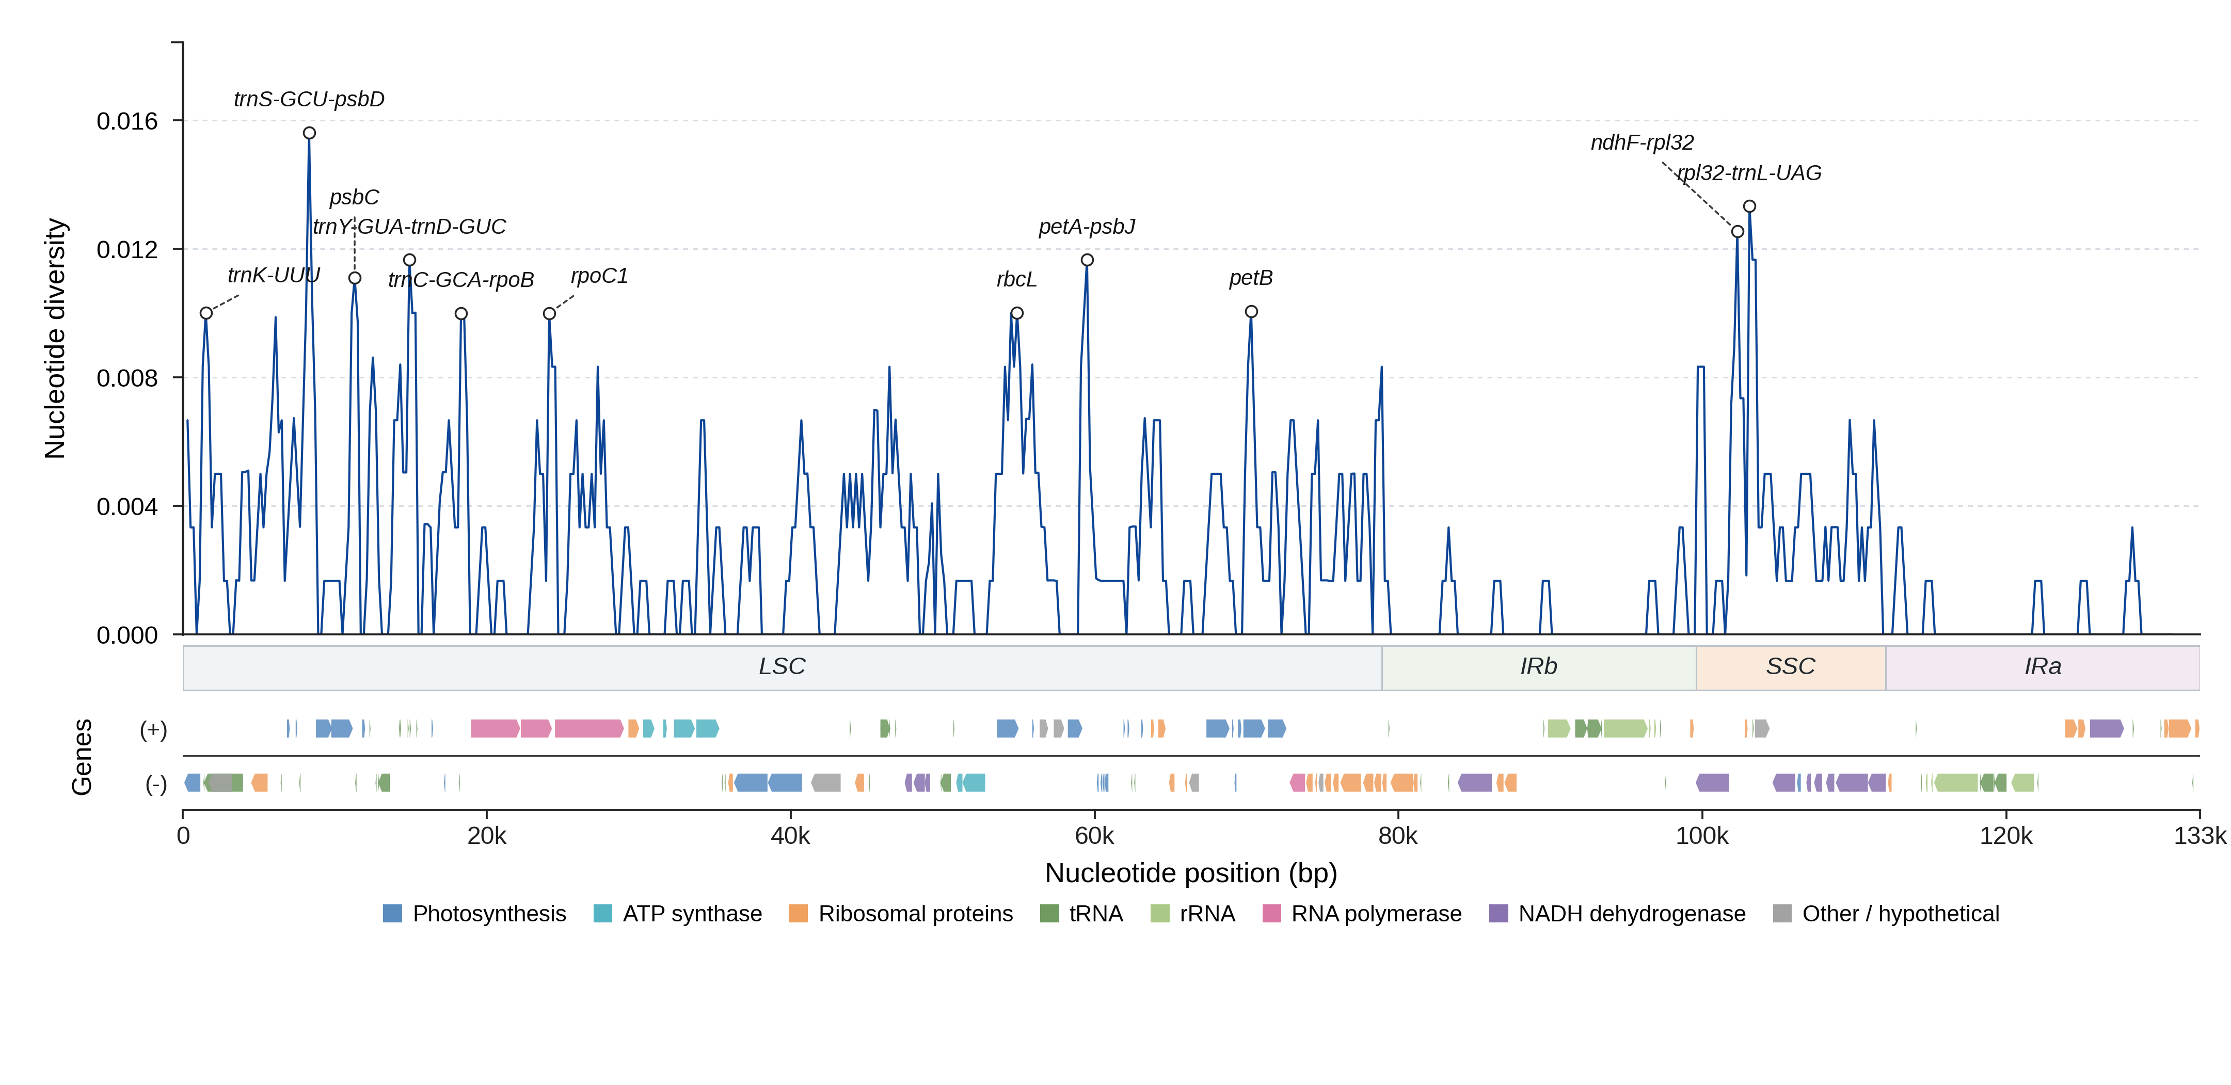
Task: Click the rRNA legend color swatch
Action: point(1160,914)
